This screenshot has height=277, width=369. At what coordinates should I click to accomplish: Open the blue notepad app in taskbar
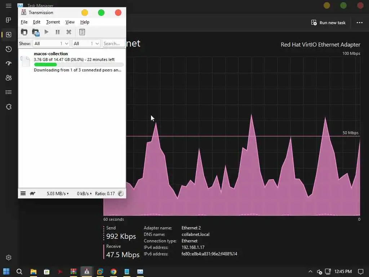point(126,272)
